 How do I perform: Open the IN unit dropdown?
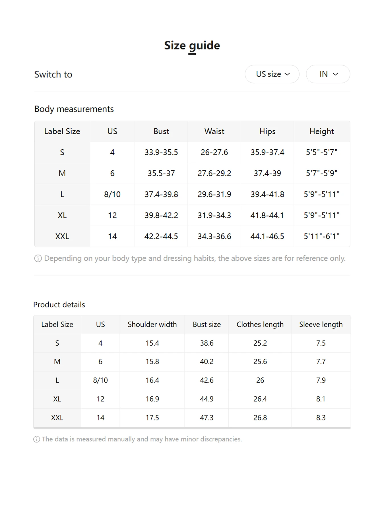tap(328, 74)
